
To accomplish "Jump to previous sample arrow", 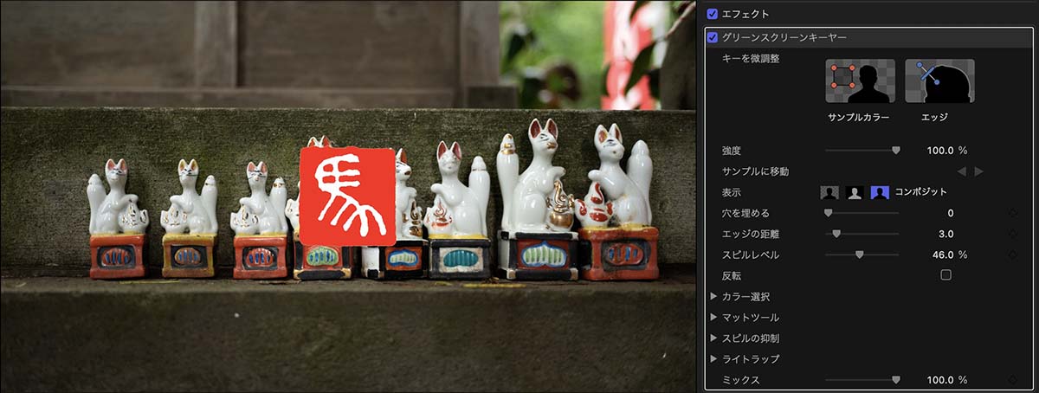I will [962, 171].
